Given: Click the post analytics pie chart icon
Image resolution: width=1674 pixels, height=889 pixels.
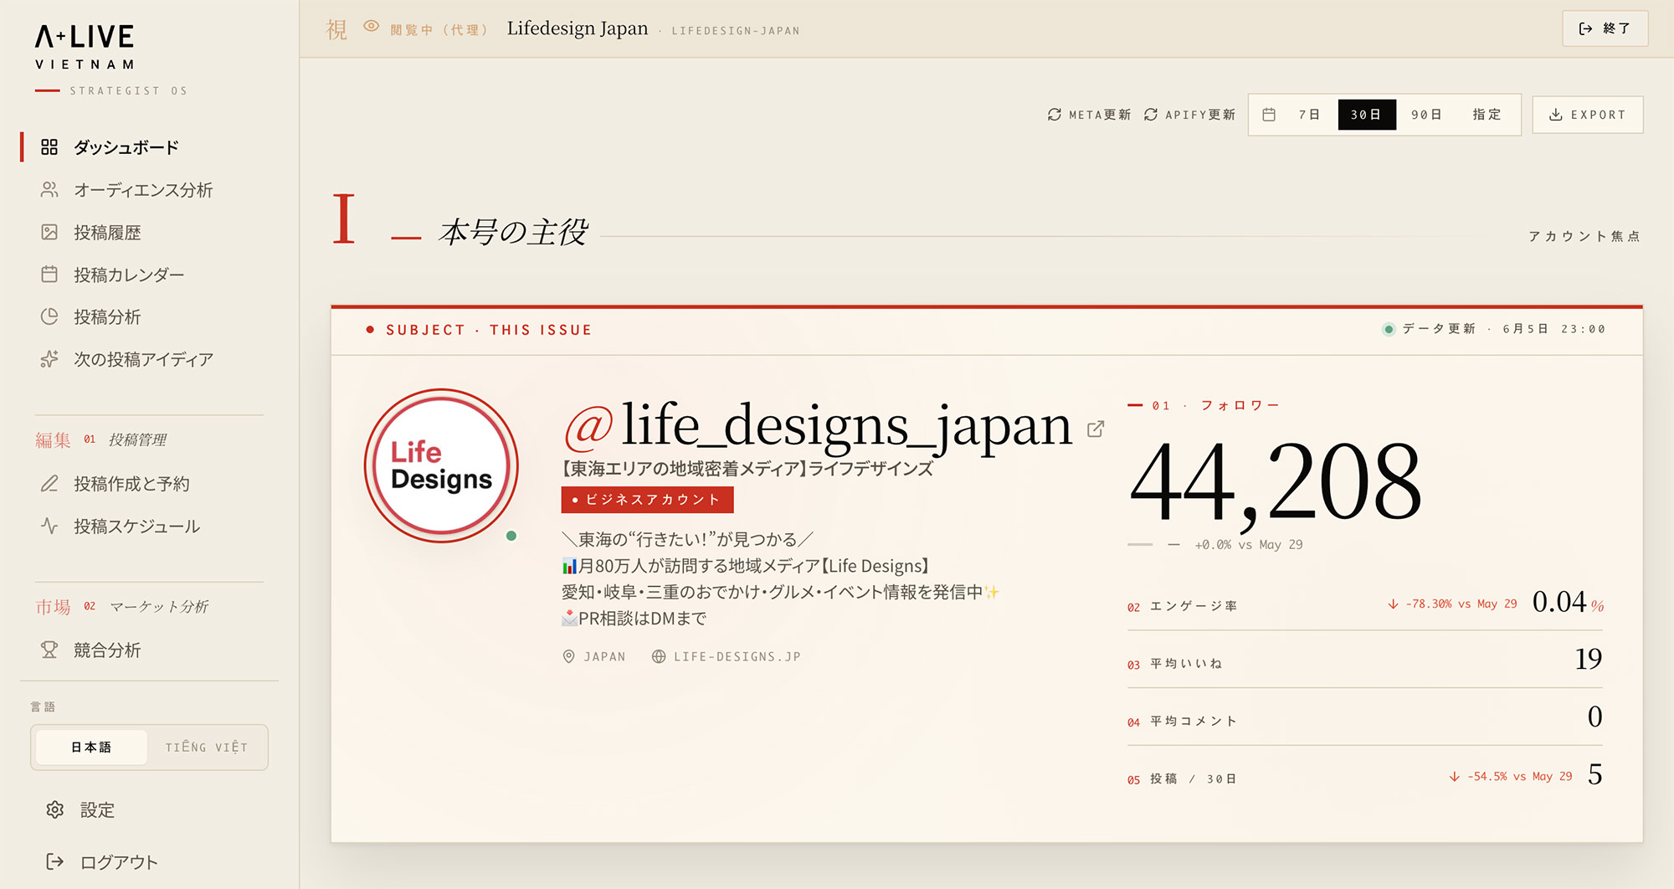Looking at the screenshot, I should pyautogui.click(x=49, y=316).
